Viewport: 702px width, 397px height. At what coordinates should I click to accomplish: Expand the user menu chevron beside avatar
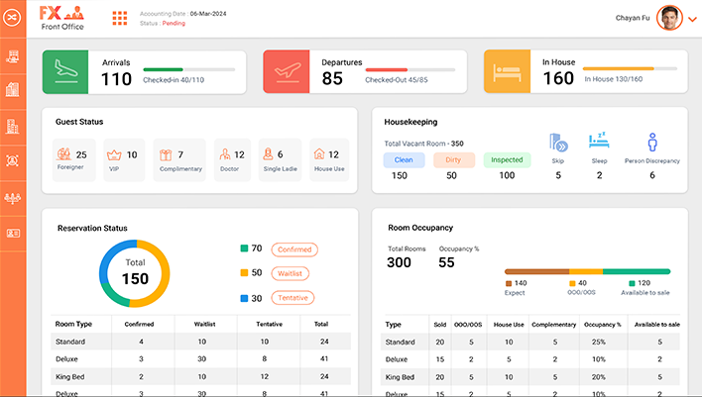point(691,19)
